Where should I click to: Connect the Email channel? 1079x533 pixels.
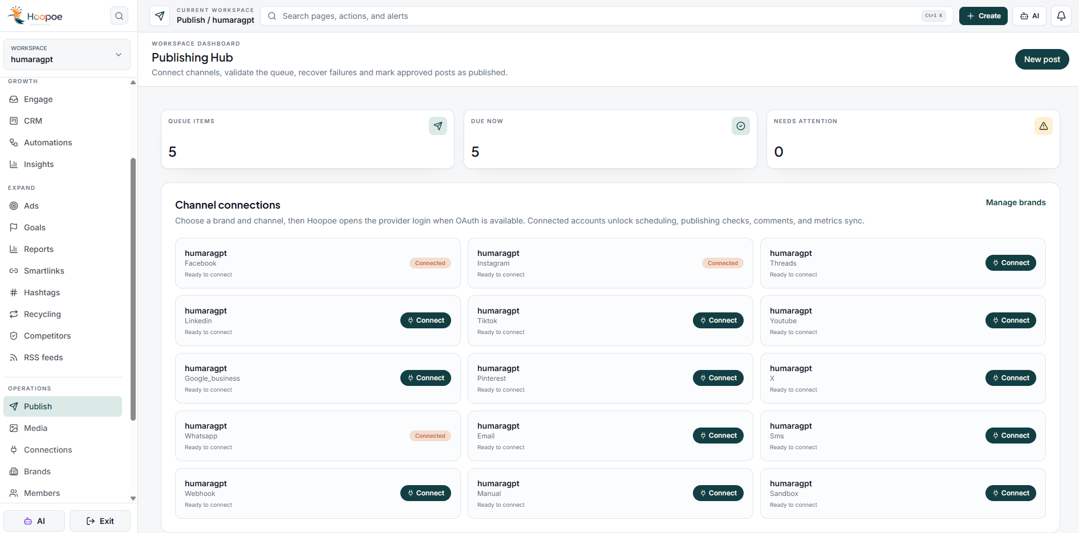(x=718, y=436)
